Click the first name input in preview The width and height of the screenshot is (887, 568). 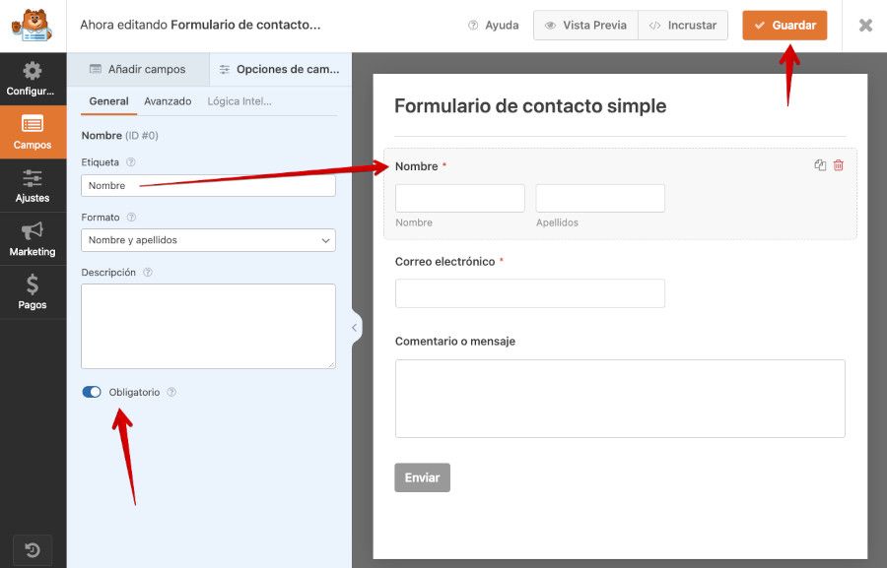click(460, 199)
